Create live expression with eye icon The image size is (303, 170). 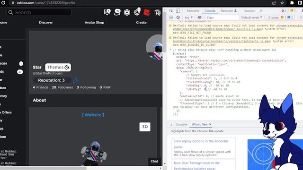click(x=199, y=17)
